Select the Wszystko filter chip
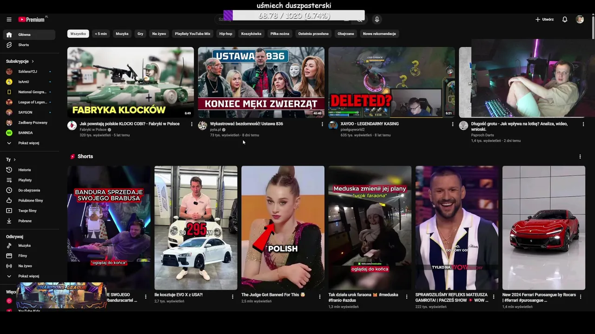Screen dimensions: 595x334 (78, 34)
